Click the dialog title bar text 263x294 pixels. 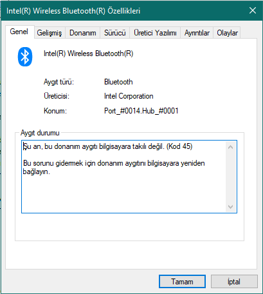coord(73,11)
